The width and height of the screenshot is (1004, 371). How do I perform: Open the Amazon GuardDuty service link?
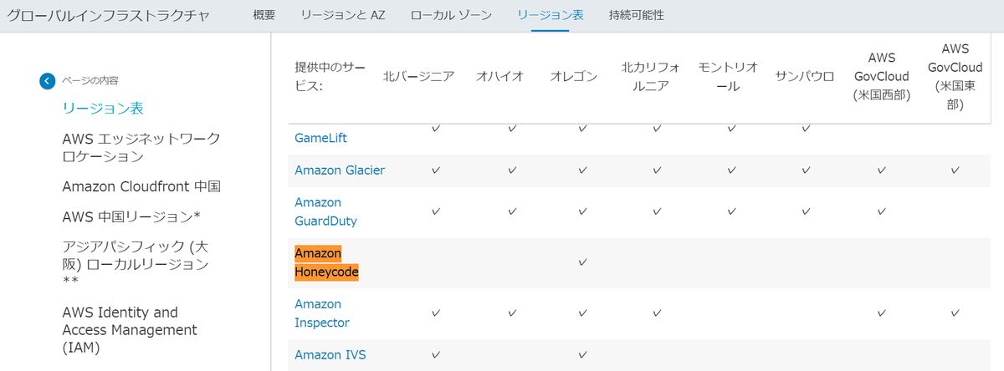tap(325, 211)
